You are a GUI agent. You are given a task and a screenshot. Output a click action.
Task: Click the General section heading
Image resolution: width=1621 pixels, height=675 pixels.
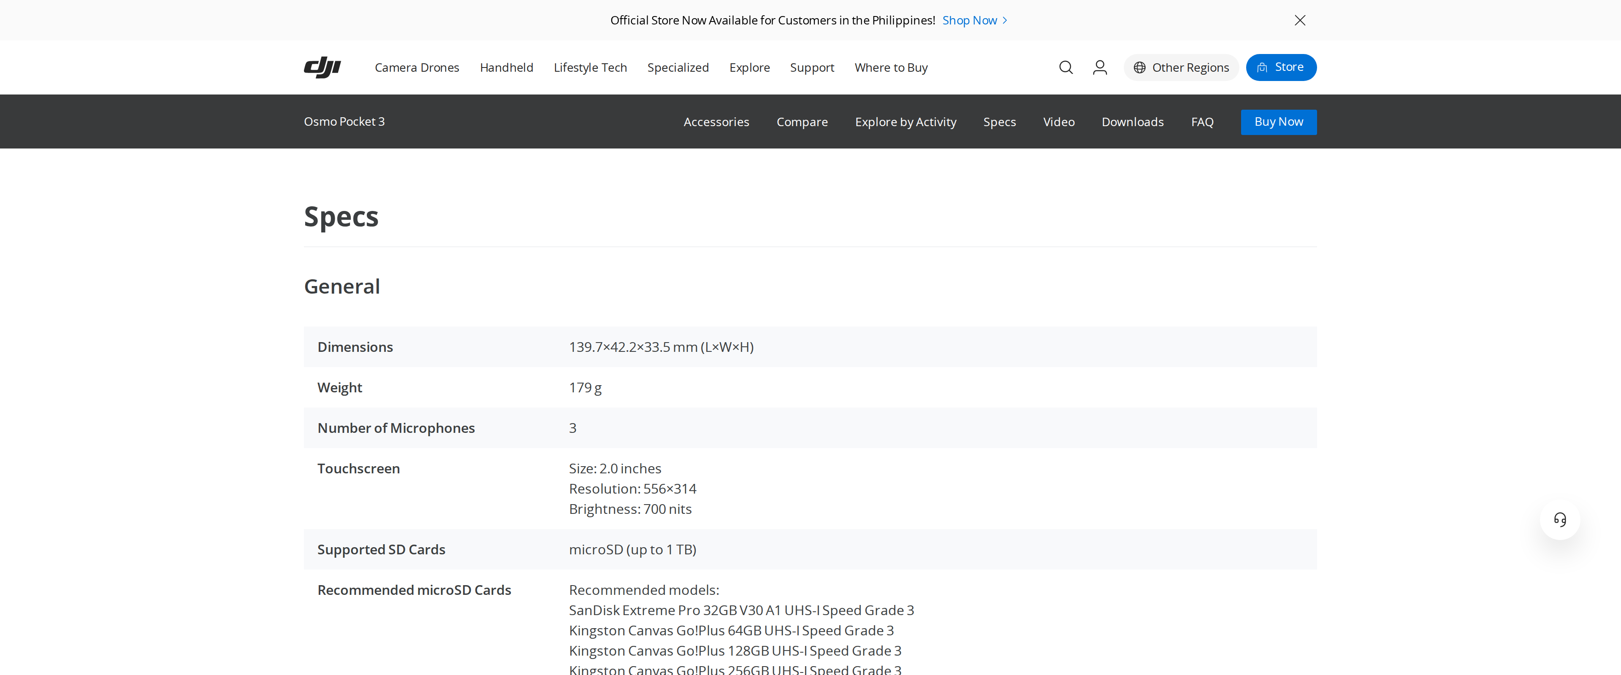click(342, 287)
